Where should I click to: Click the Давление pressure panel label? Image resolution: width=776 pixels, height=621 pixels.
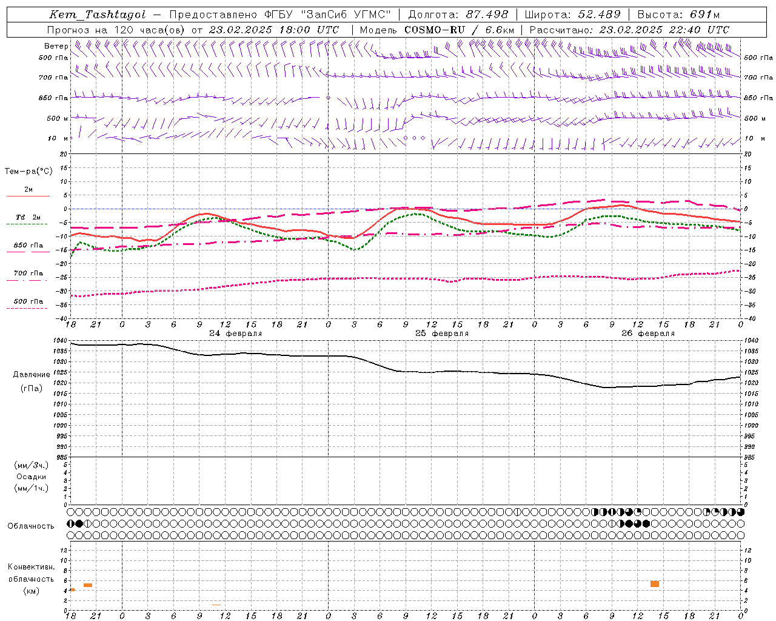coord(32,375)
